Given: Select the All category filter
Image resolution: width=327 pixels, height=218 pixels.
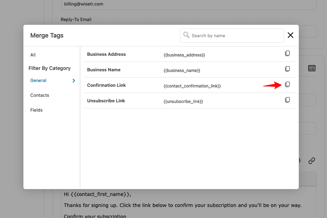Looking at the screenshot, I should (33, 55).
